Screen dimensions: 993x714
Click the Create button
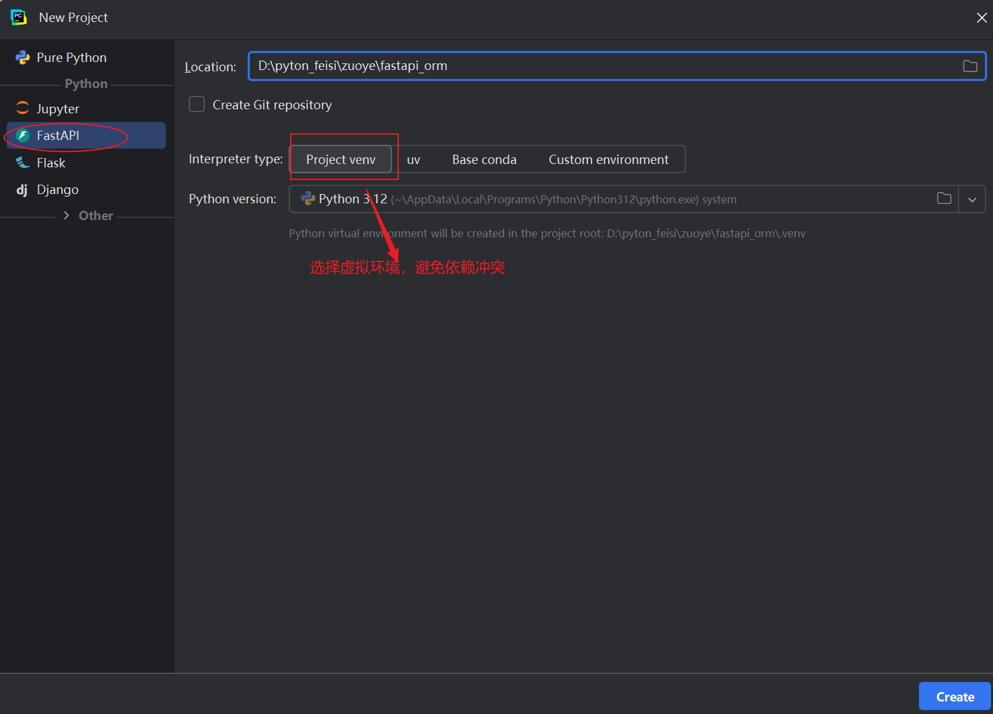click(x=955, y=697)
